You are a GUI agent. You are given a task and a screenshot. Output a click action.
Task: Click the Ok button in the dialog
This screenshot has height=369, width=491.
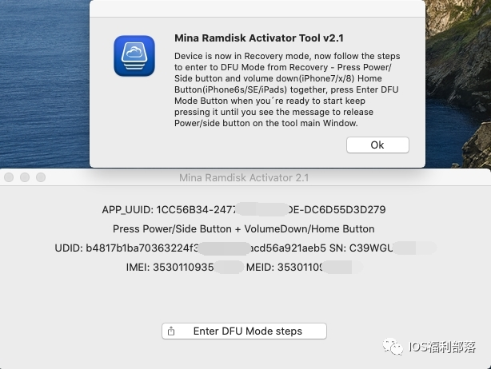coord(377,145)
